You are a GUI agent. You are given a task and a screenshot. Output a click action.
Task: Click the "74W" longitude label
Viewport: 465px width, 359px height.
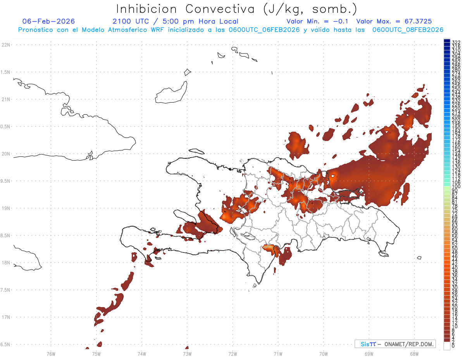point(142,354)
